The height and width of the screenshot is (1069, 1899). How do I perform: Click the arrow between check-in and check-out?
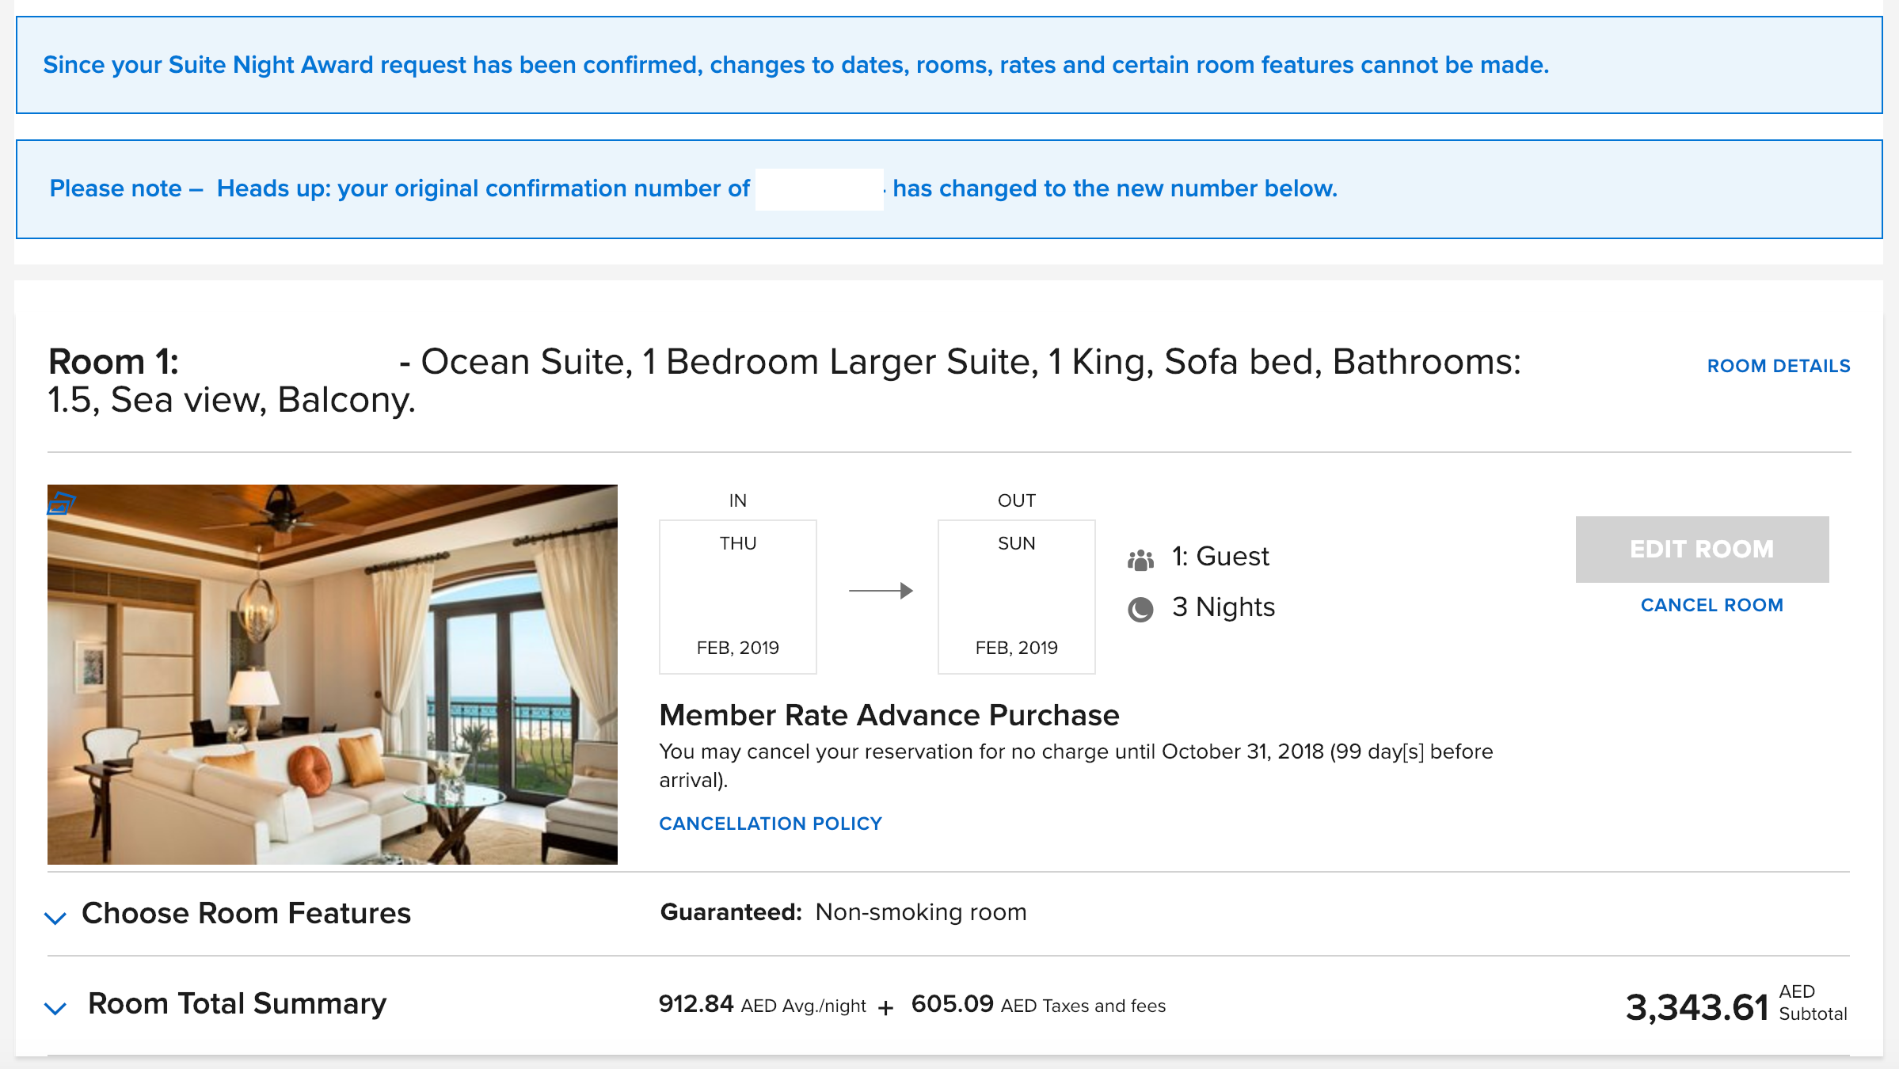(x=881, y=591)
